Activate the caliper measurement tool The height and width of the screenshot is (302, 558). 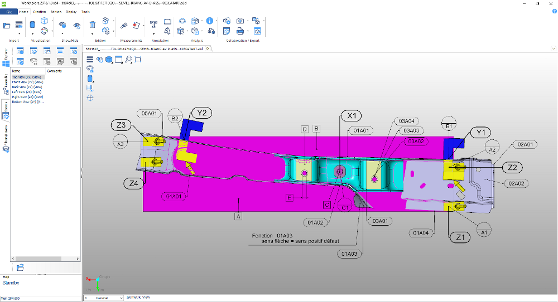coord(124,26)
